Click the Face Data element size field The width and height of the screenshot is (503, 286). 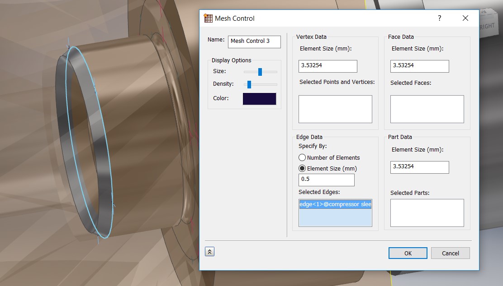click(419, 66)
